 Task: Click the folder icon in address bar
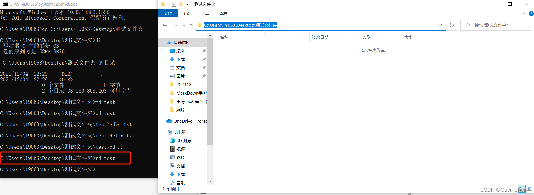pyautogui.click(x=200, y=25)
